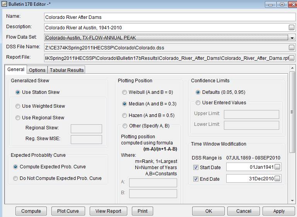Click the vertical scrollbar thumb
Screen dimensions: 297x217
(x=292, y=112)
